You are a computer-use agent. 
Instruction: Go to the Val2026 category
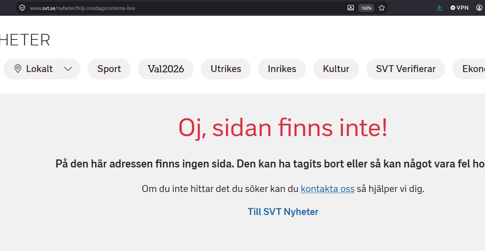pyautogui.click(x=166, y=69)
